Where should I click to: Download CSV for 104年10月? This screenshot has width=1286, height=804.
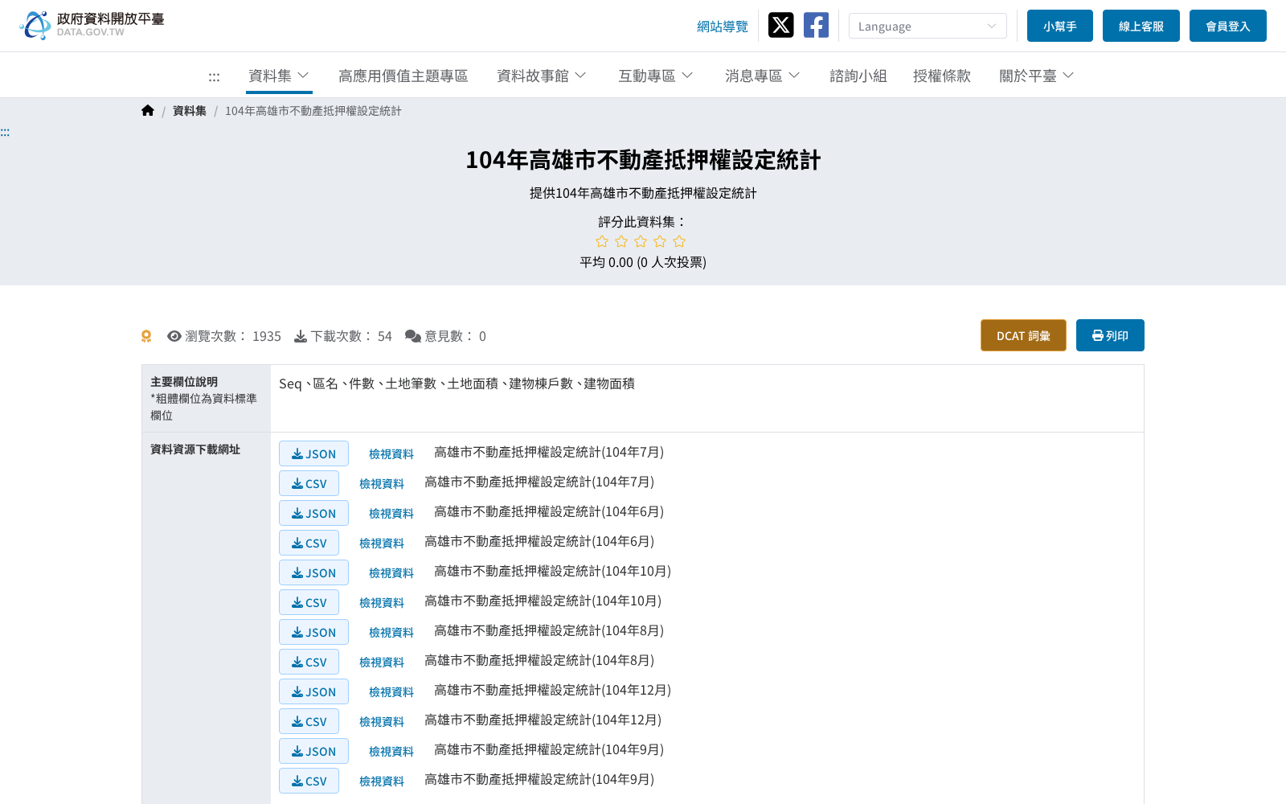pos(309,602)
